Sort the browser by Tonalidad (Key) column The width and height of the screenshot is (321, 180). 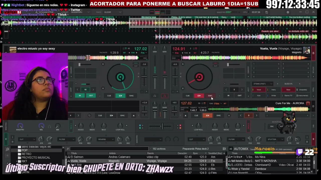(215, 153)
